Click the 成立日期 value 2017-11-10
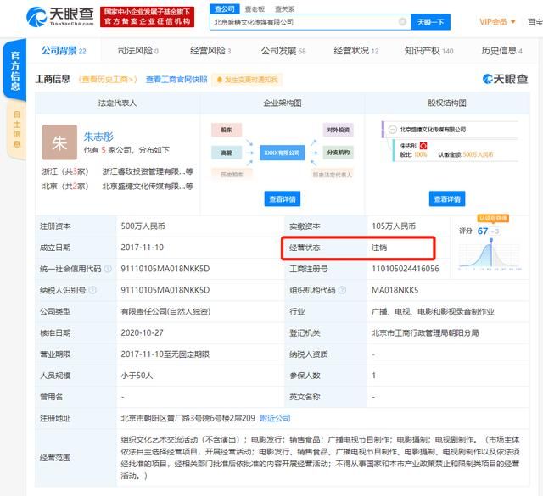 tap(142, 248)
